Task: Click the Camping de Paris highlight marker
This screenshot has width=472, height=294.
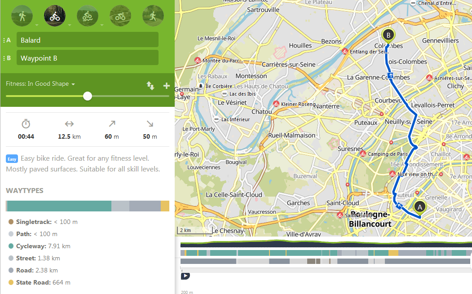Action: click(362, 154)
